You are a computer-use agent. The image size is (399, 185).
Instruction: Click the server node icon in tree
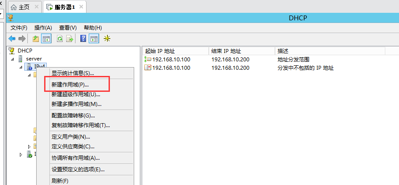click(21, 59)
